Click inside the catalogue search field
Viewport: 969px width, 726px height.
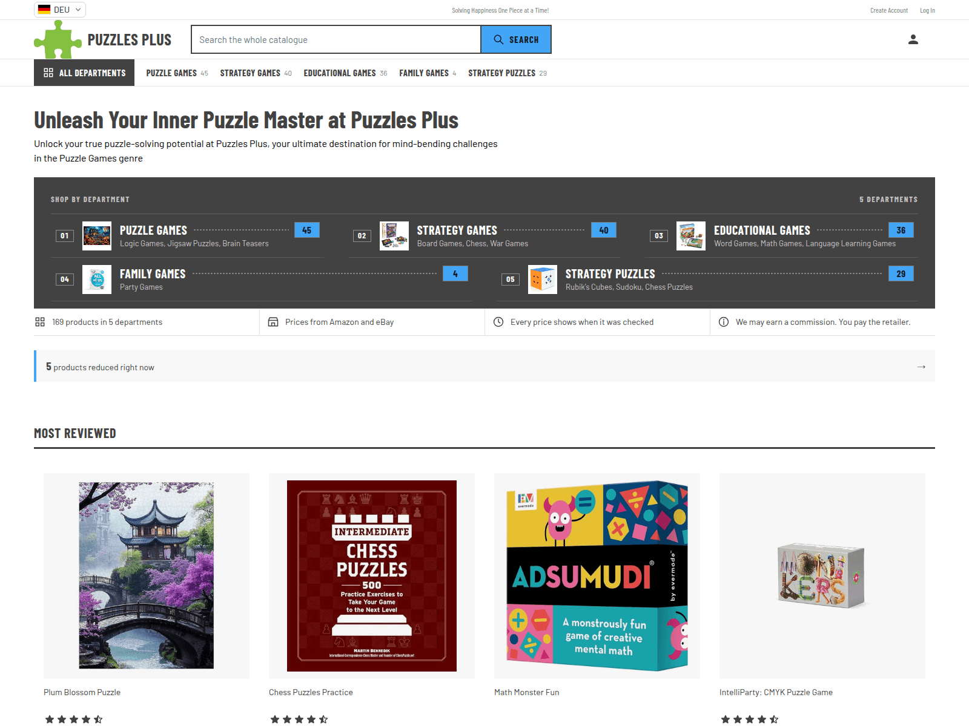[336, 39]
